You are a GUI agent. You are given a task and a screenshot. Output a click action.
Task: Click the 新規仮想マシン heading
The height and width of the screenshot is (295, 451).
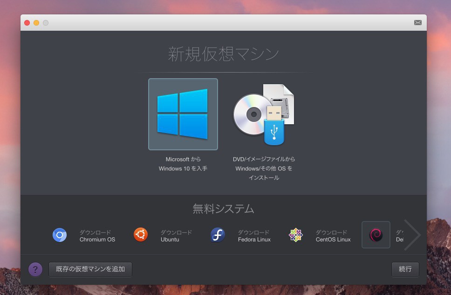(x=224, y=54)
